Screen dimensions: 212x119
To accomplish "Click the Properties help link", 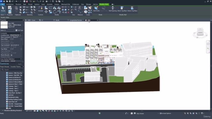I will pyautogui.click(x=4, y=64).
